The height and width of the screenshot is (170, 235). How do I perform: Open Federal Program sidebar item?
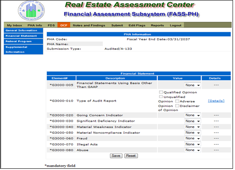pos(23,41)
